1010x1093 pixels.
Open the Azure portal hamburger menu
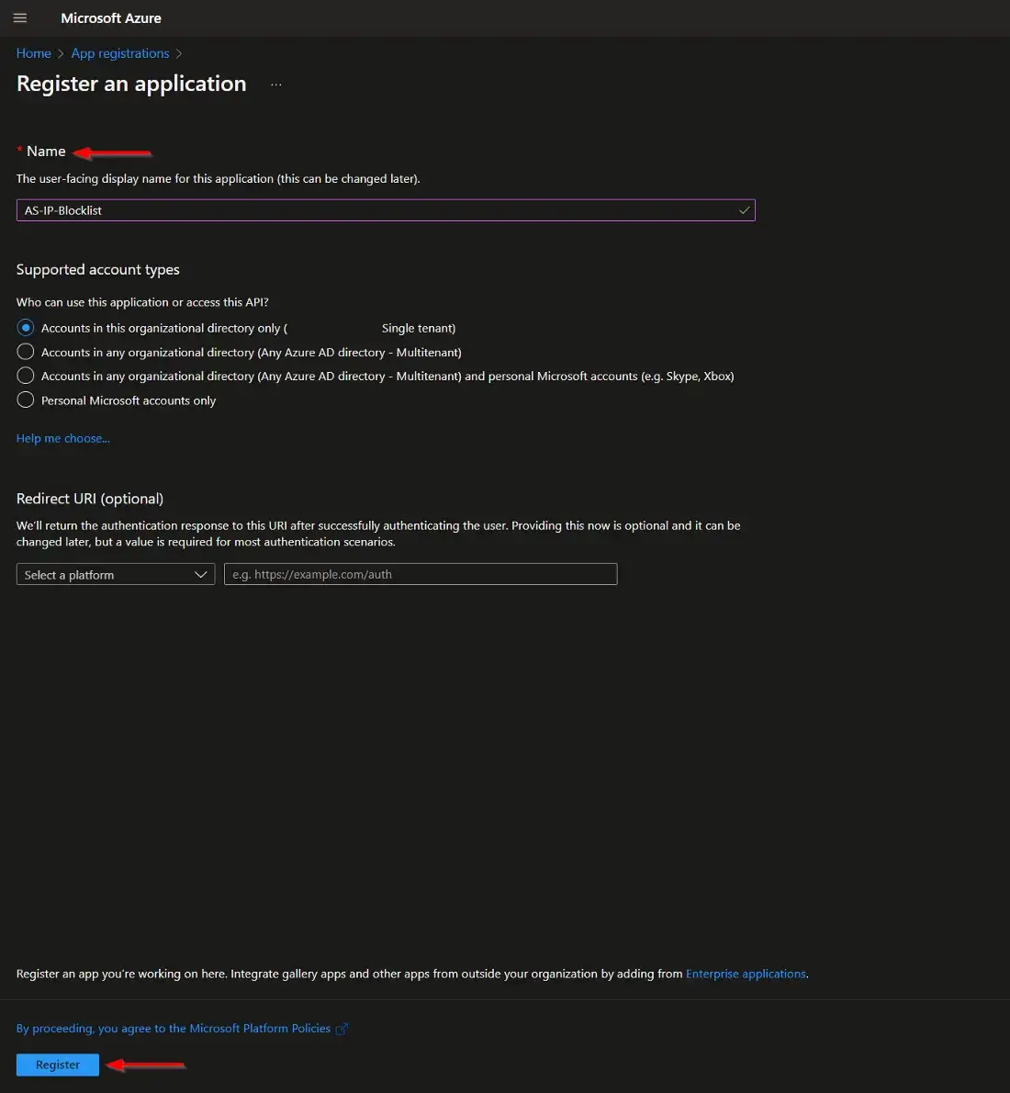[x=20, y=18]
